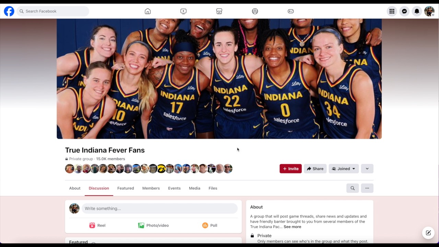Viewport: 439px width, 247px height.
Task: Click the About heading in side panel
Action: point(256,207)
